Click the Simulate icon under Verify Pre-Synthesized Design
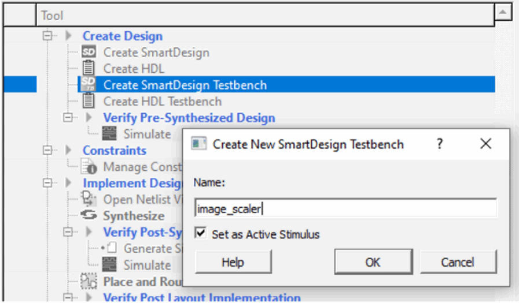This screenshot has width=519, height=303. [109, 134]
